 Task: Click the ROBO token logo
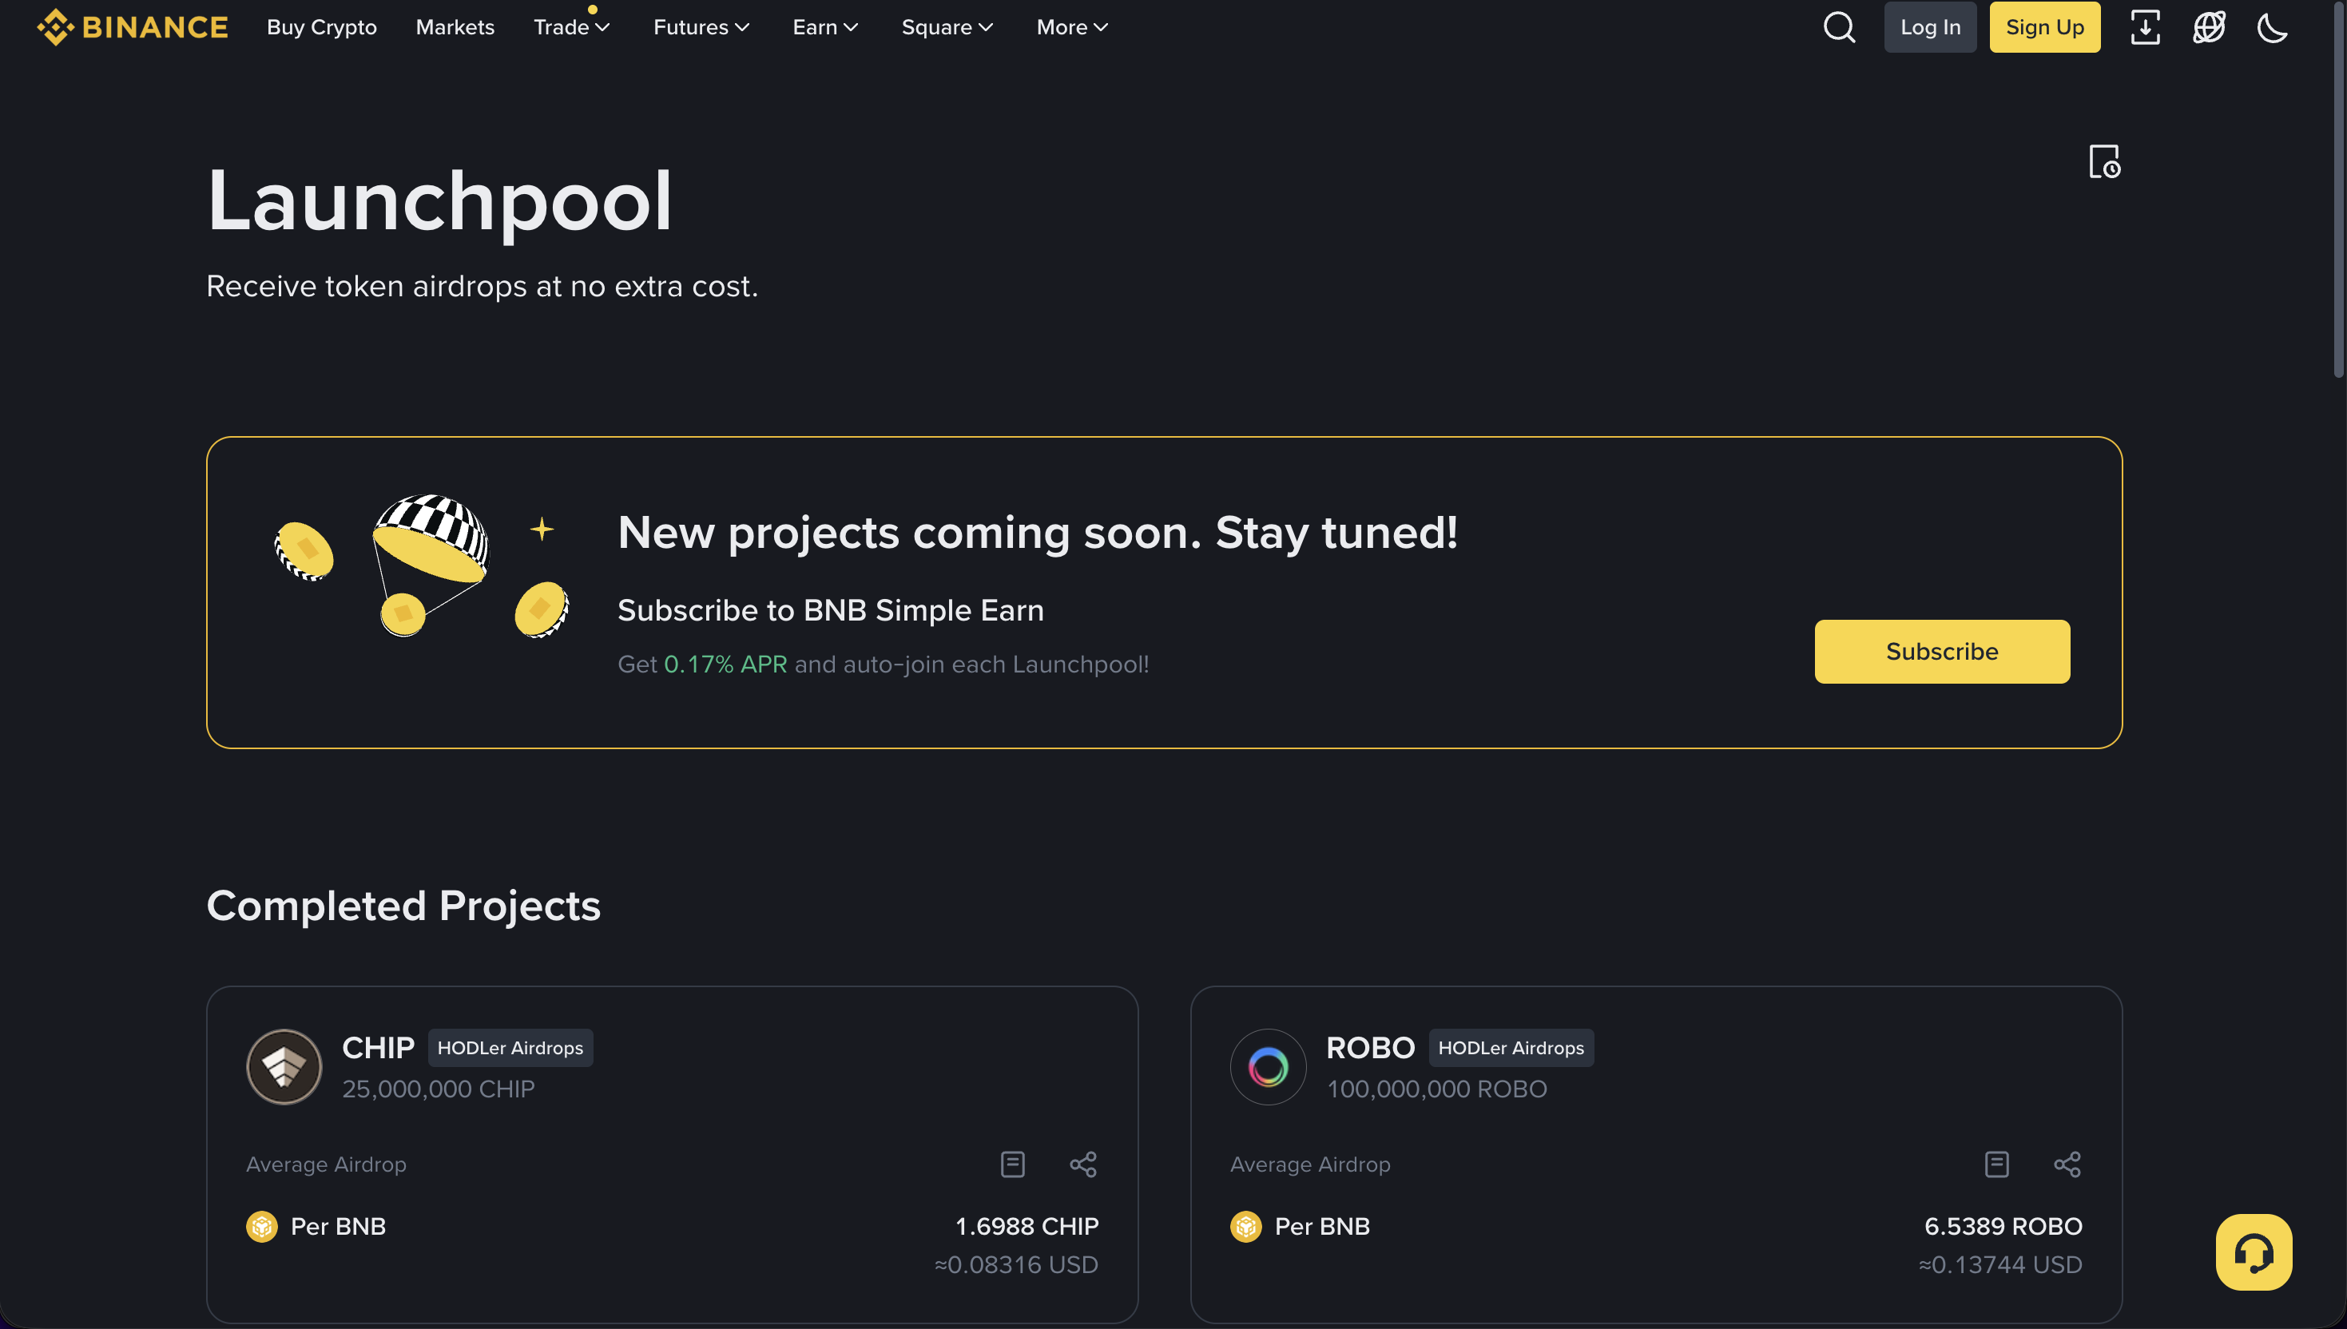[1268, 1066]
